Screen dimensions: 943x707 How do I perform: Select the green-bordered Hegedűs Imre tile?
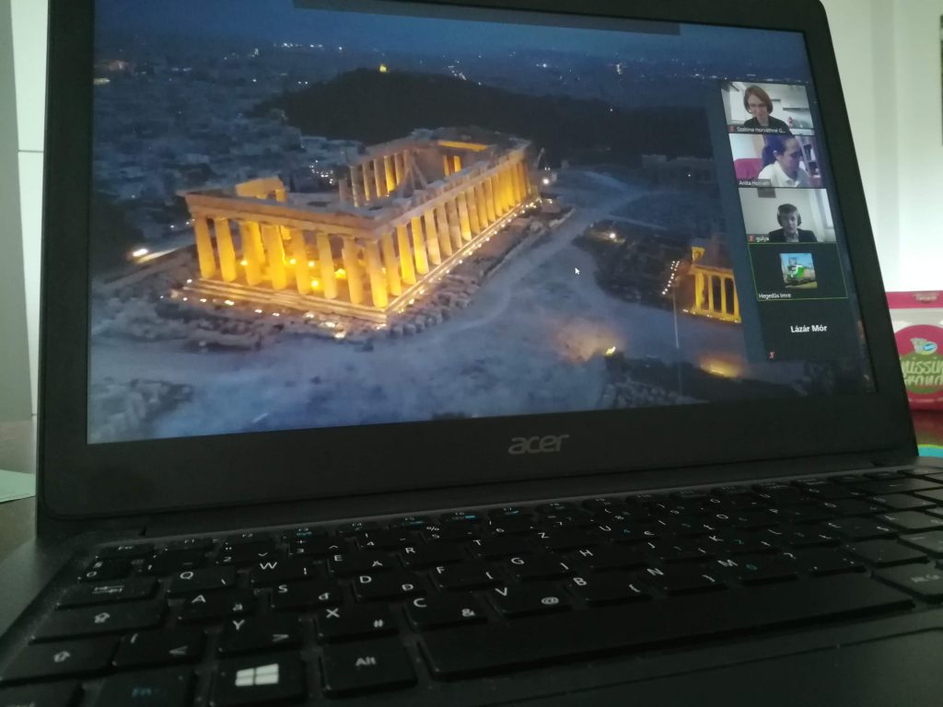798,272
